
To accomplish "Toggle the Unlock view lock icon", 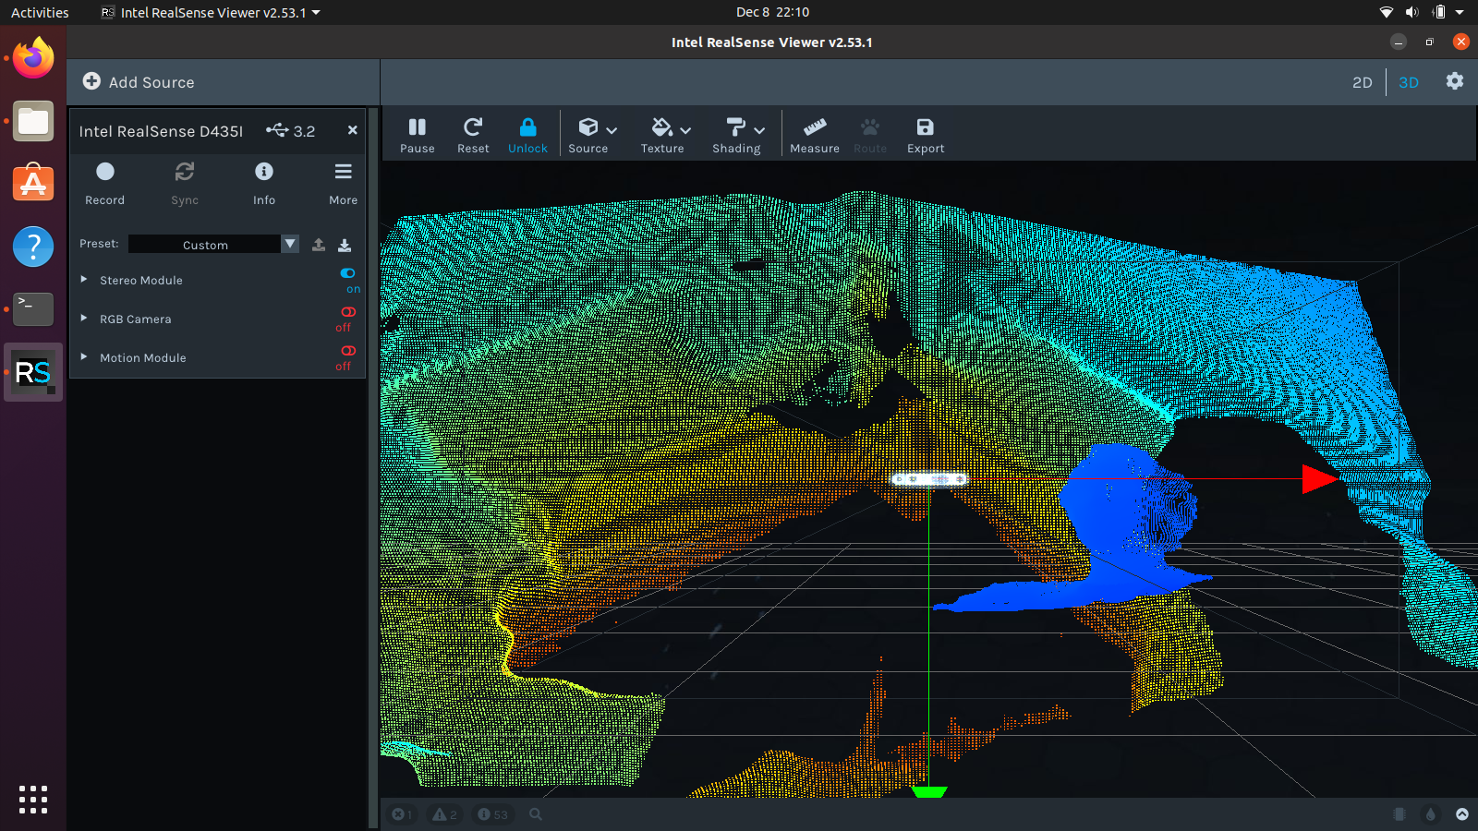I will (527, 127).
